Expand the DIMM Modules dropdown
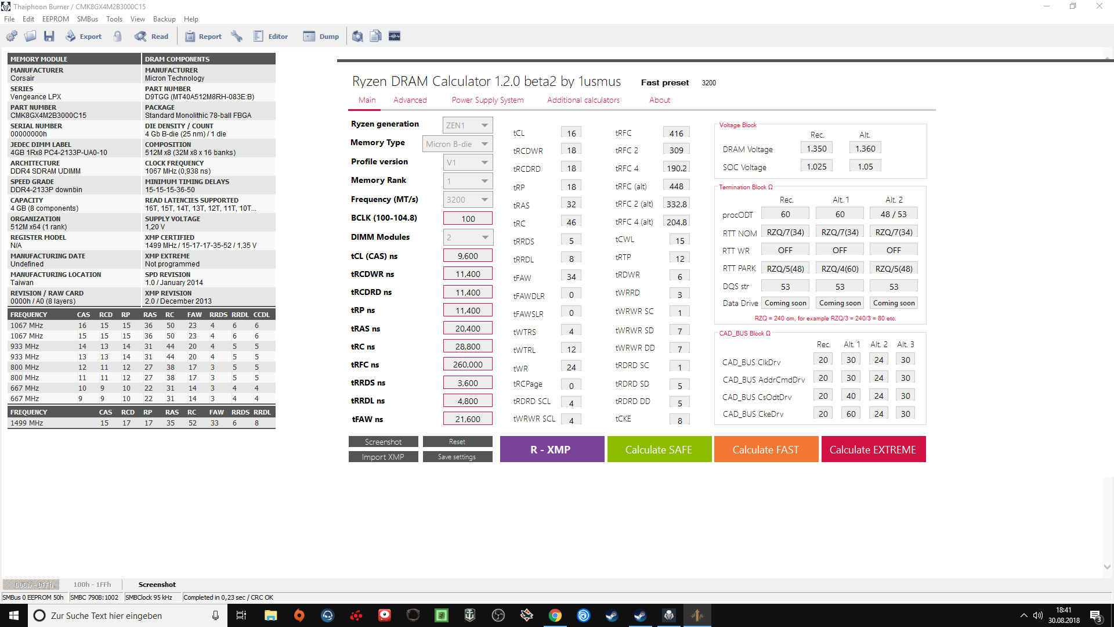The image size is (1114, 627). click(468, 237)
